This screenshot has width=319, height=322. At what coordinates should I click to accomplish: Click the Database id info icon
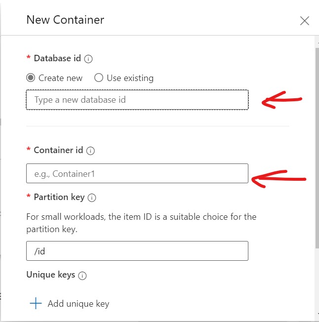click(89, 59)
